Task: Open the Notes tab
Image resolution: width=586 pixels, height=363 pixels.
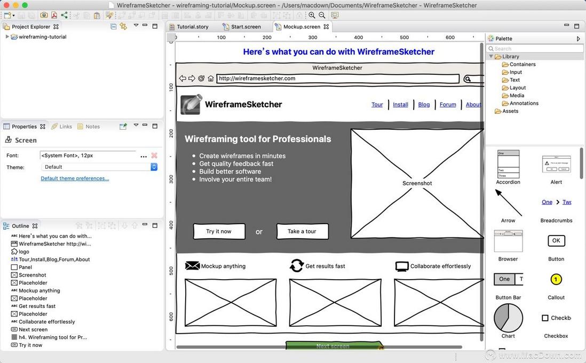Action: point(89,127)
